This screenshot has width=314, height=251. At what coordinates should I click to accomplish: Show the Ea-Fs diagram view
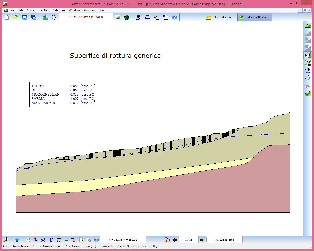(307, 78)
